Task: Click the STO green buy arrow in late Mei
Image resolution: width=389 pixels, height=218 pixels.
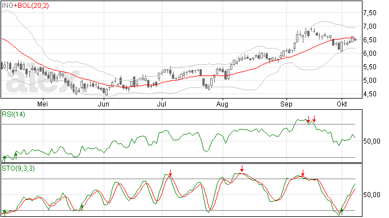Action: pos(82,208)
